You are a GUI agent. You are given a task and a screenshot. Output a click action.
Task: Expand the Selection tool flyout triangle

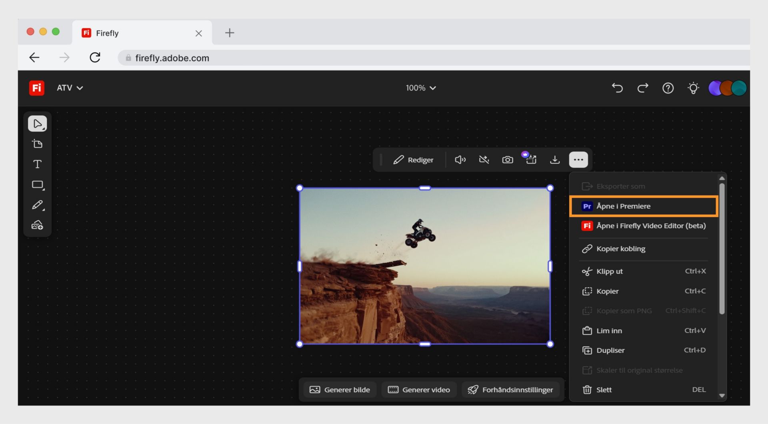tap(43, 129)
